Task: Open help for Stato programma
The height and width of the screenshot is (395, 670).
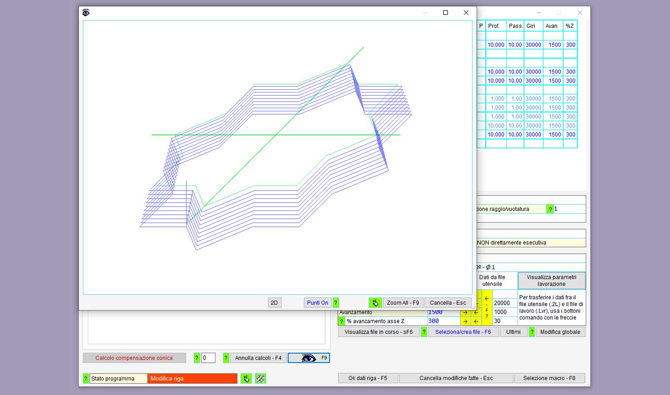Action: (86, 378)
